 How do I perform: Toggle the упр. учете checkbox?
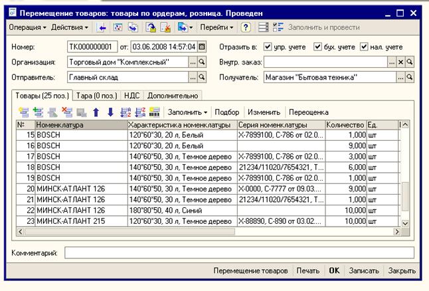268,47
